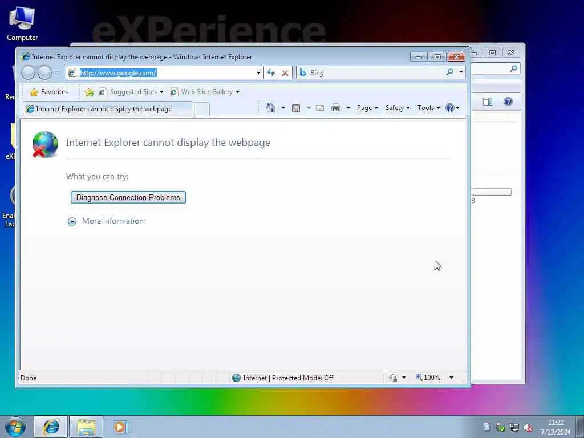This screenshot has height=438, width=584.
Task: Click the Windows Media Player taskbar icon
Action: [x=120, y=427]
